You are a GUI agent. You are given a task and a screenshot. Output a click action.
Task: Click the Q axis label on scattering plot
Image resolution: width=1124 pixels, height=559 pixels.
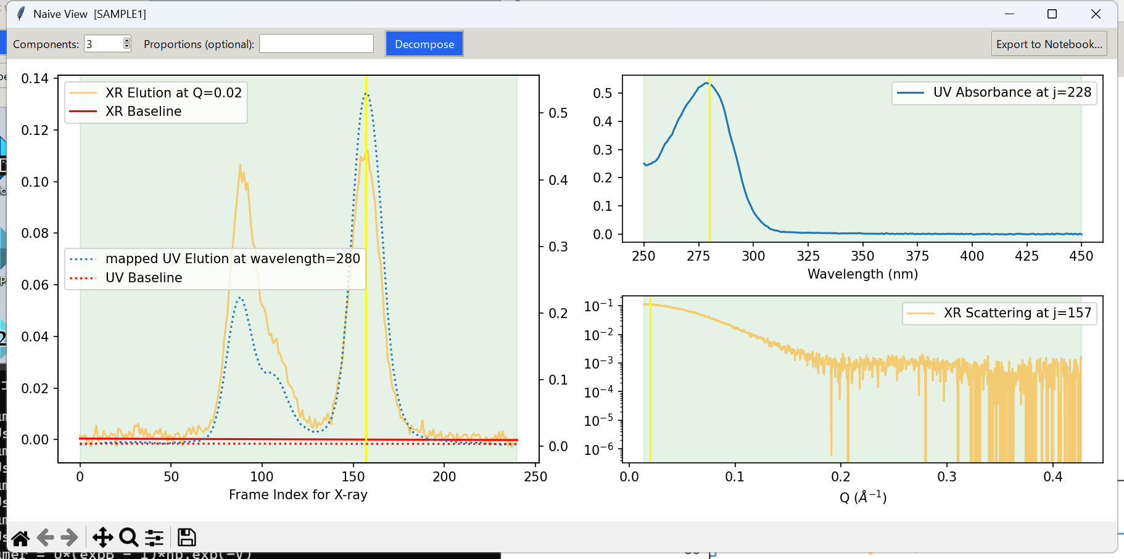[862, 497]
